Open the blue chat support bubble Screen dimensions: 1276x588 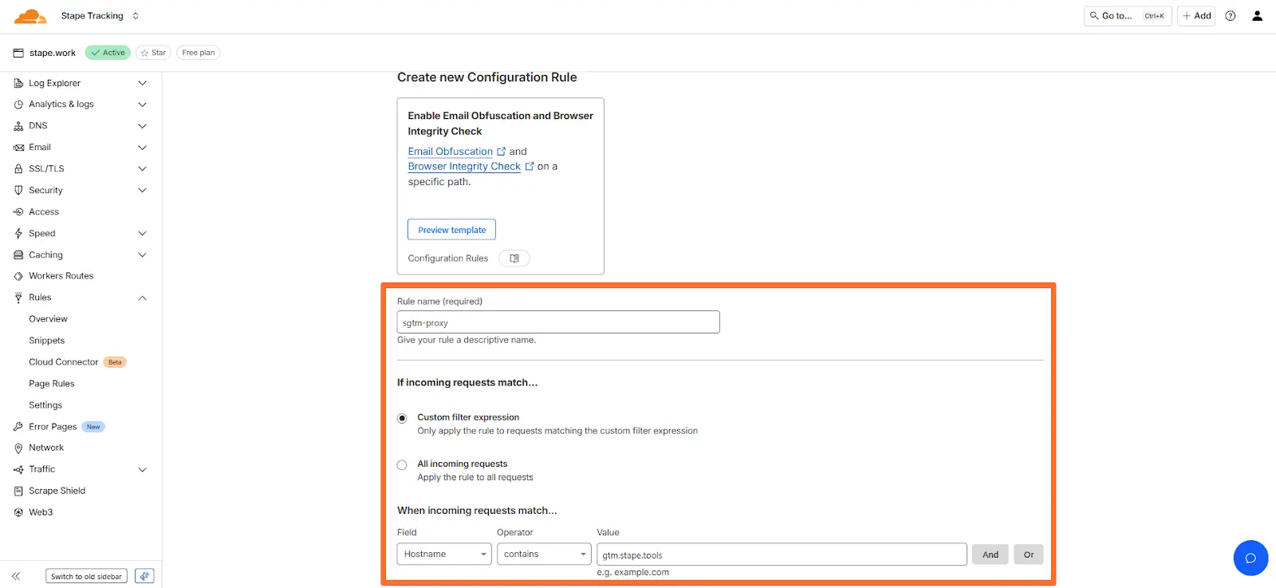tap(1250, 558)
